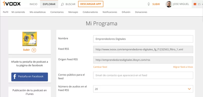Viewport: 203px width, 97px height.
Task: Click the Origen Feed RSS field
Action: point(143,60)
